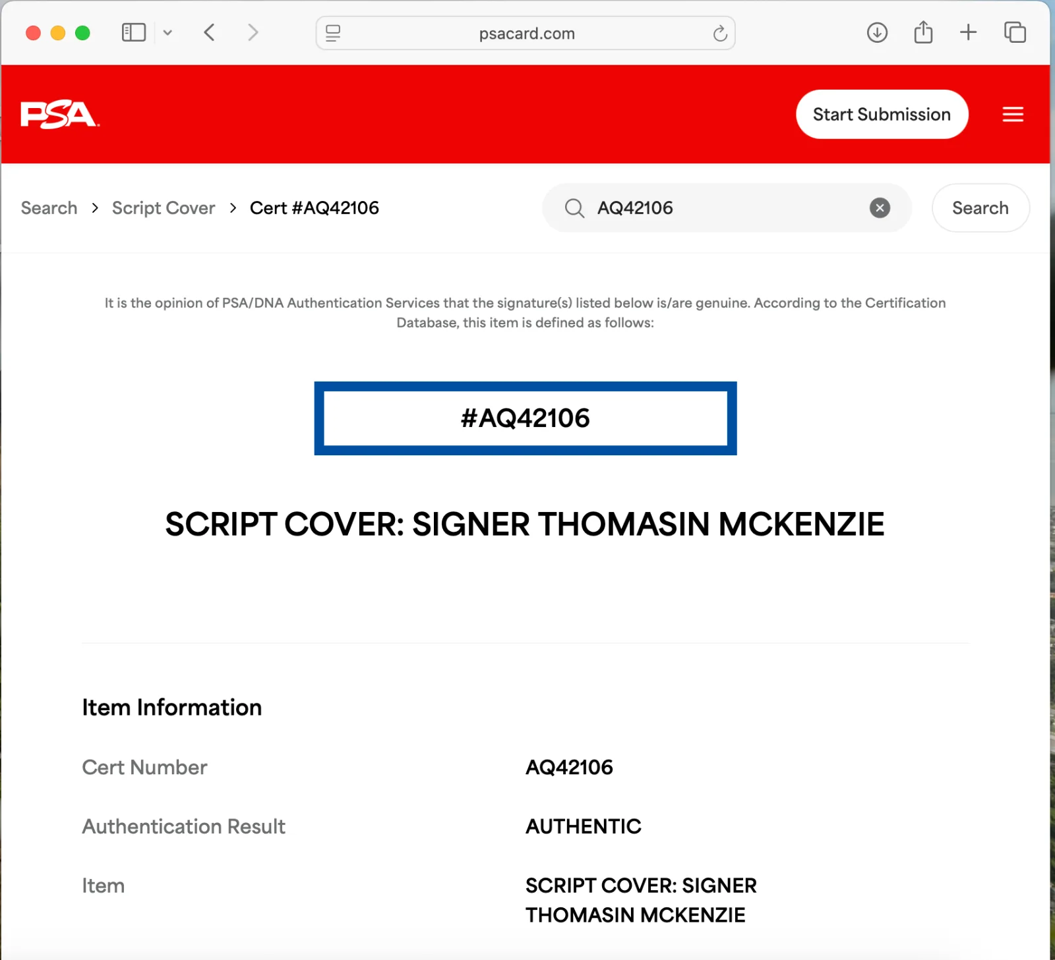Screen dimensions: 1055x960
Task: Select the AUTHENTIC result value
Action: 584,827
